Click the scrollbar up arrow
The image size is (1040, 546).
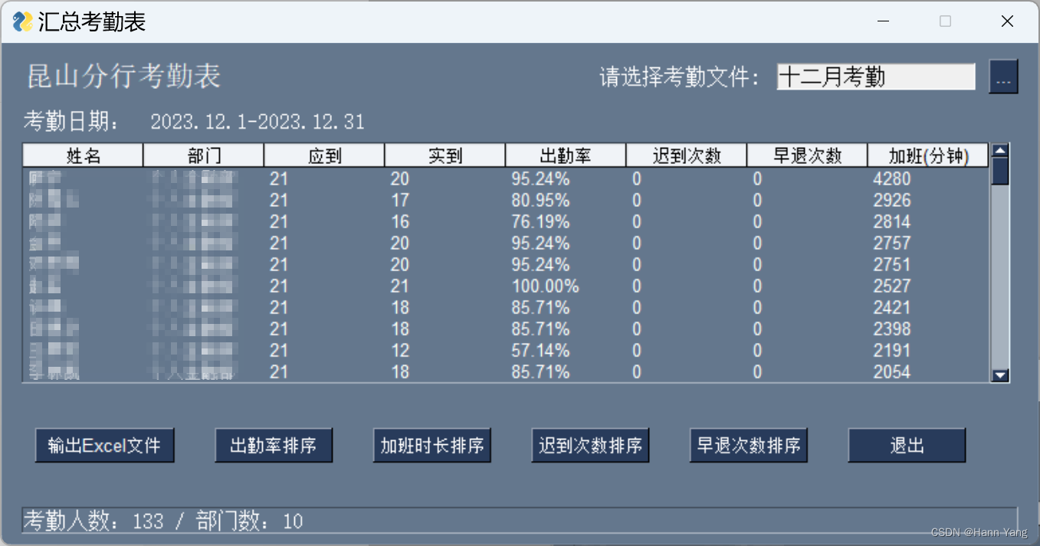[1001, 151]
